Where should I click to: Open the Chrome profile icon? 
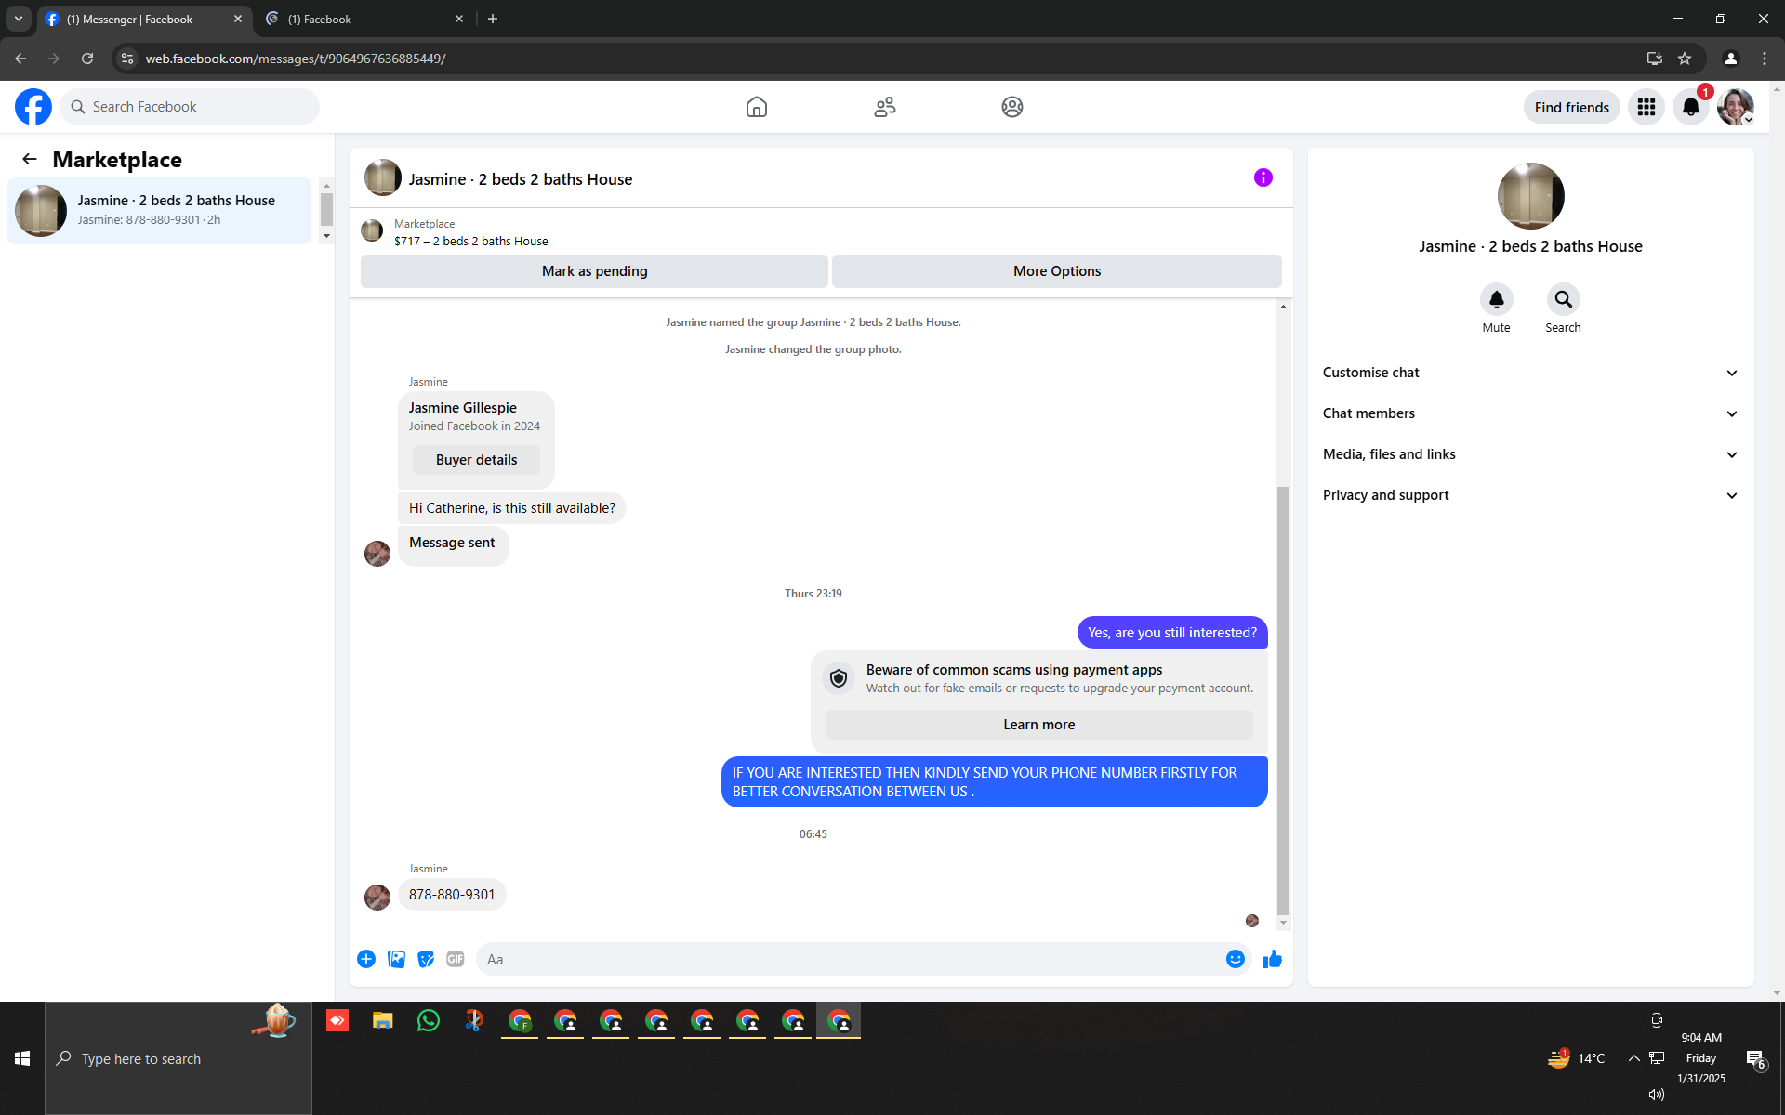click(x=1731, y=59)
